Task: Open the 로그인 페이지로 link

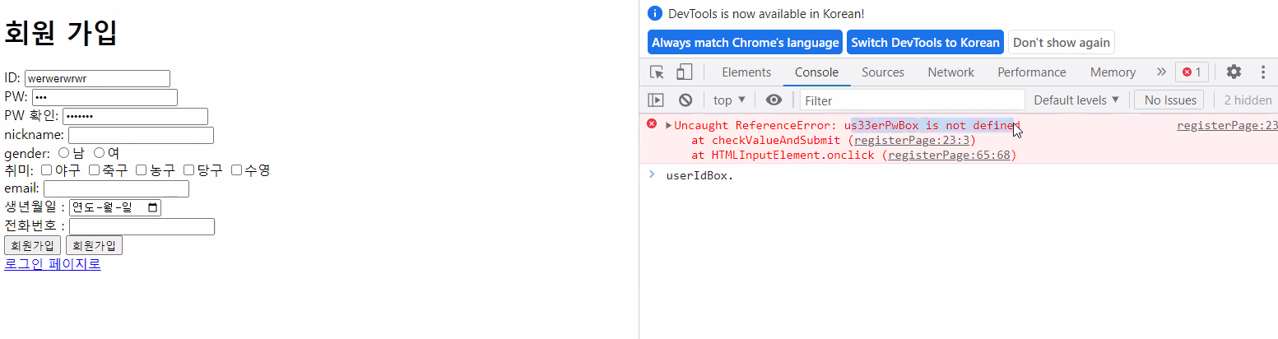Action: click(x=53, y=264)
